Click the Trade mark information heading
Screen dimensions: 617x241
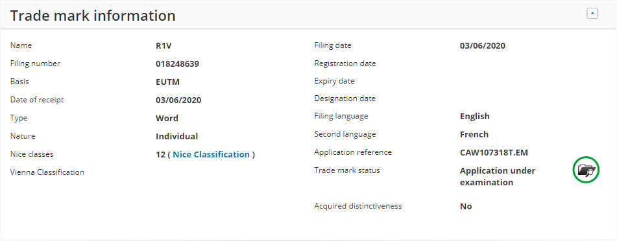(93, 16)
